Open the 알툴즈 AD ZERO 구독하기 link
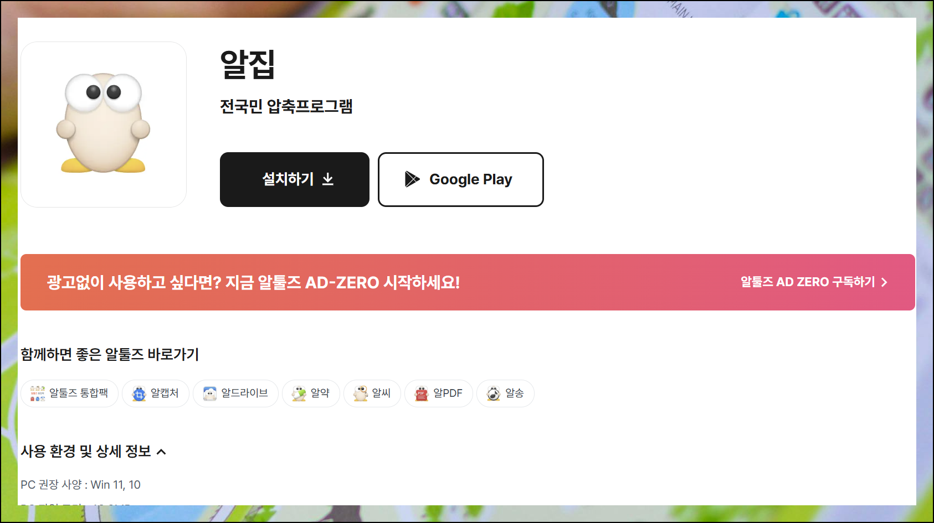 click(814, 282)
